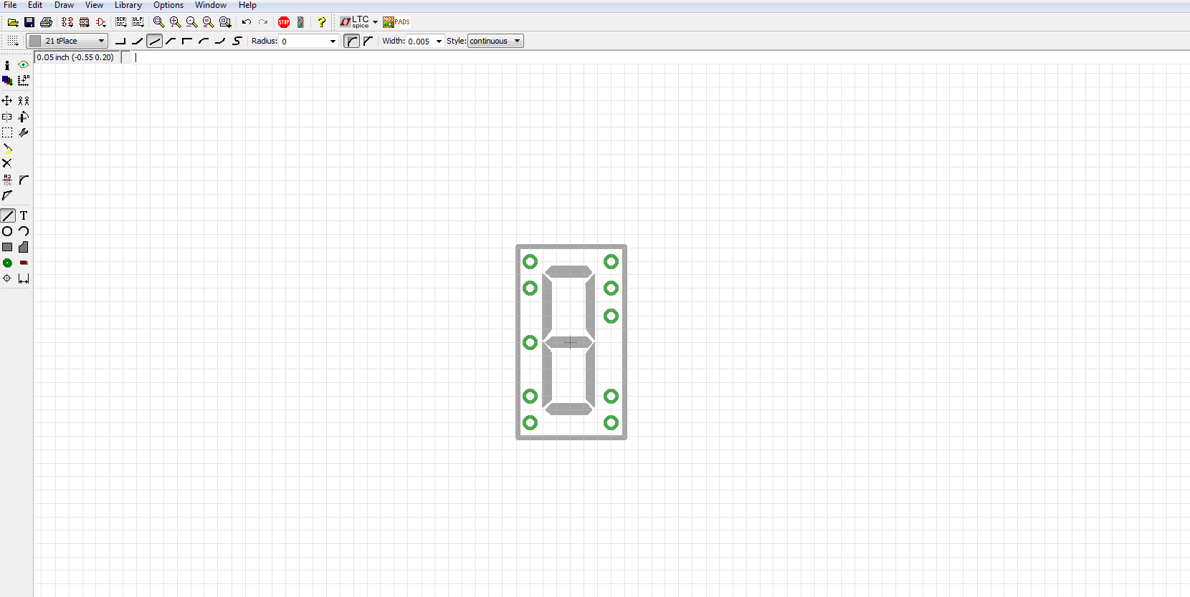Toggle the round miter style button
Viewport: 1190px width, 597px height.
351,41
